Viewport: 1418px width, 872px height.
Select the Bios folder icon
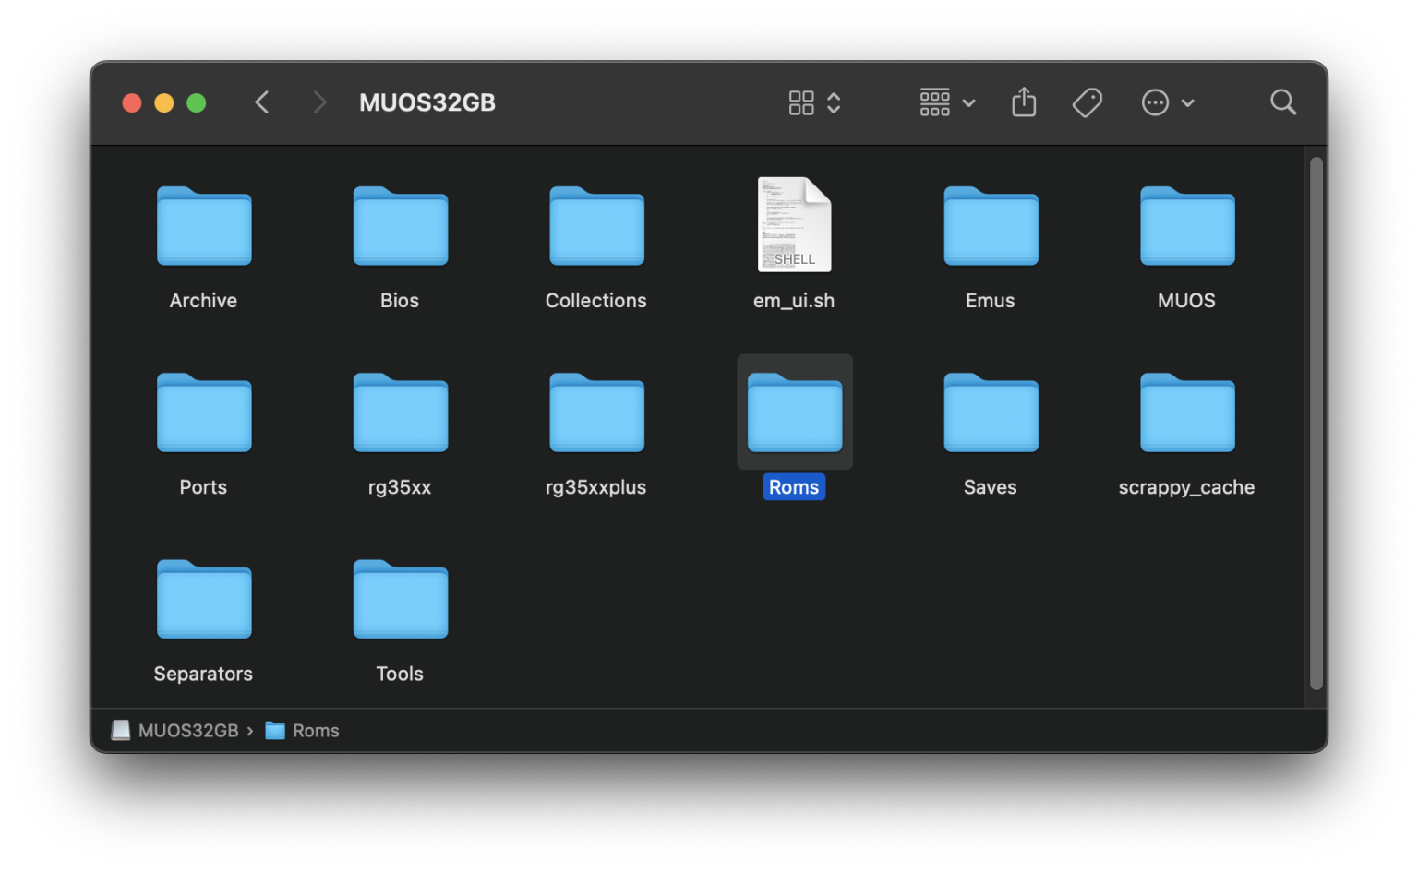click(401, 226)
